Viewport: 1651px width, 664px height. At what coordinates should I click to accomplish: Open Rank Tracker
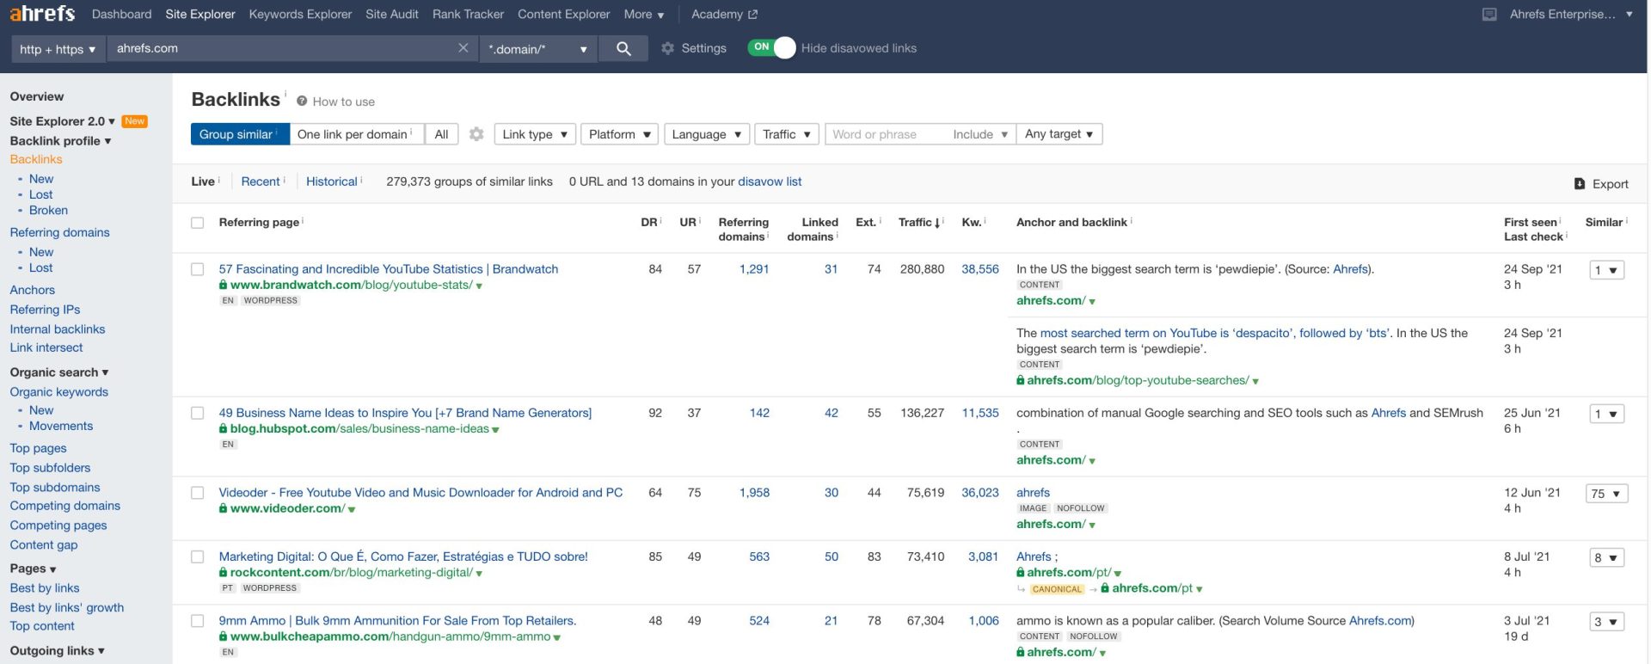(468, 15)
